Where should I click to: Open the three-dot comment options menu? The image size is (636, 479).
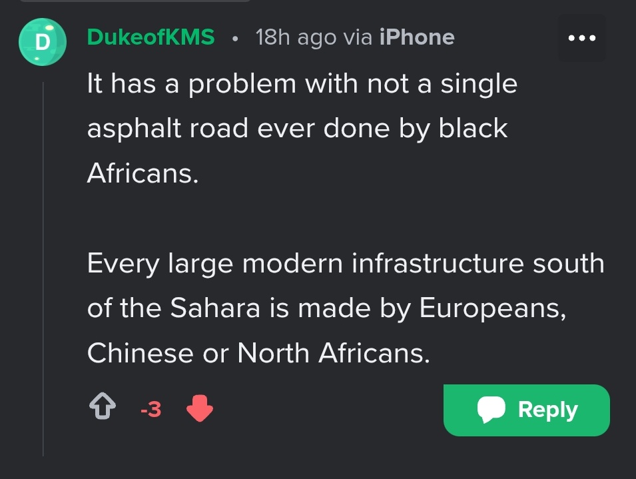[x=581, y=38]
